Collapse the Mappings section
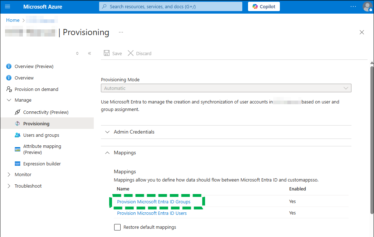Viewport: 374px width, 237px height. click(x=125, y=153)
